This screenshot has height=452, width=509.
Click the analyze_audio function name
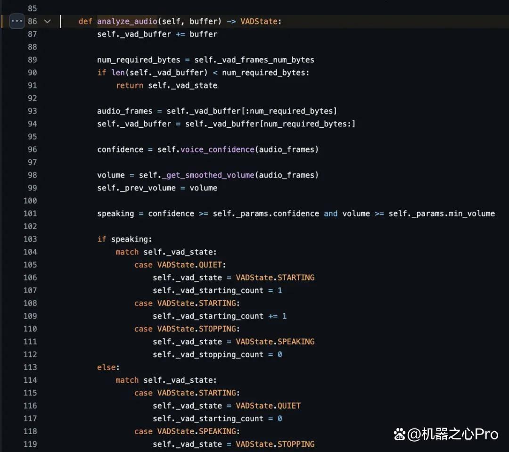click(127, 21)
